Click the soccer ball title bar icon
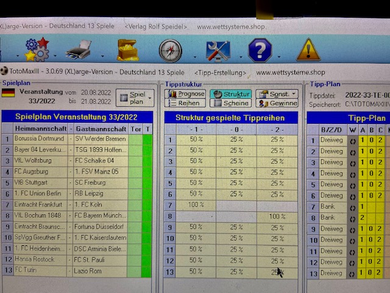The width and height of the screenshot is (390, 293). [x=4, y=71]
